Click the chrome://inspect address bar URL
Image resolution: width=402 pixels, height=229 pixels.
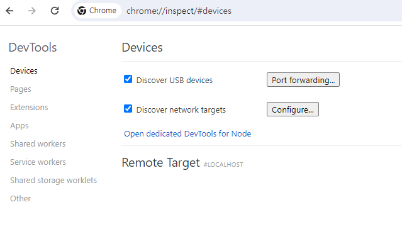coord(179,11)
